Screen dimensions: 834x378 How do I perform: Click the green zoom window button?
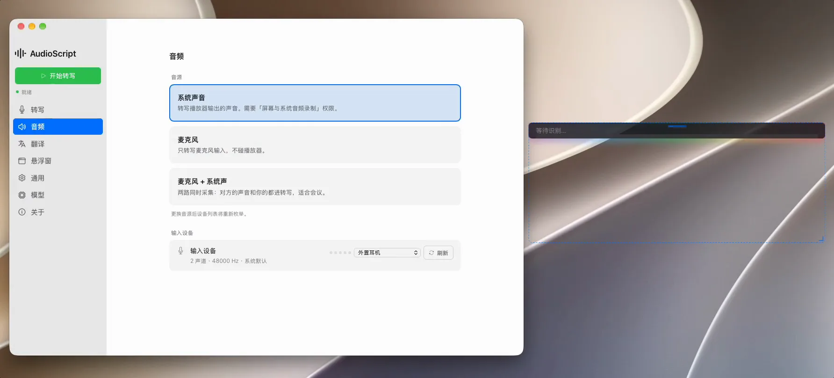coord(43,26)
